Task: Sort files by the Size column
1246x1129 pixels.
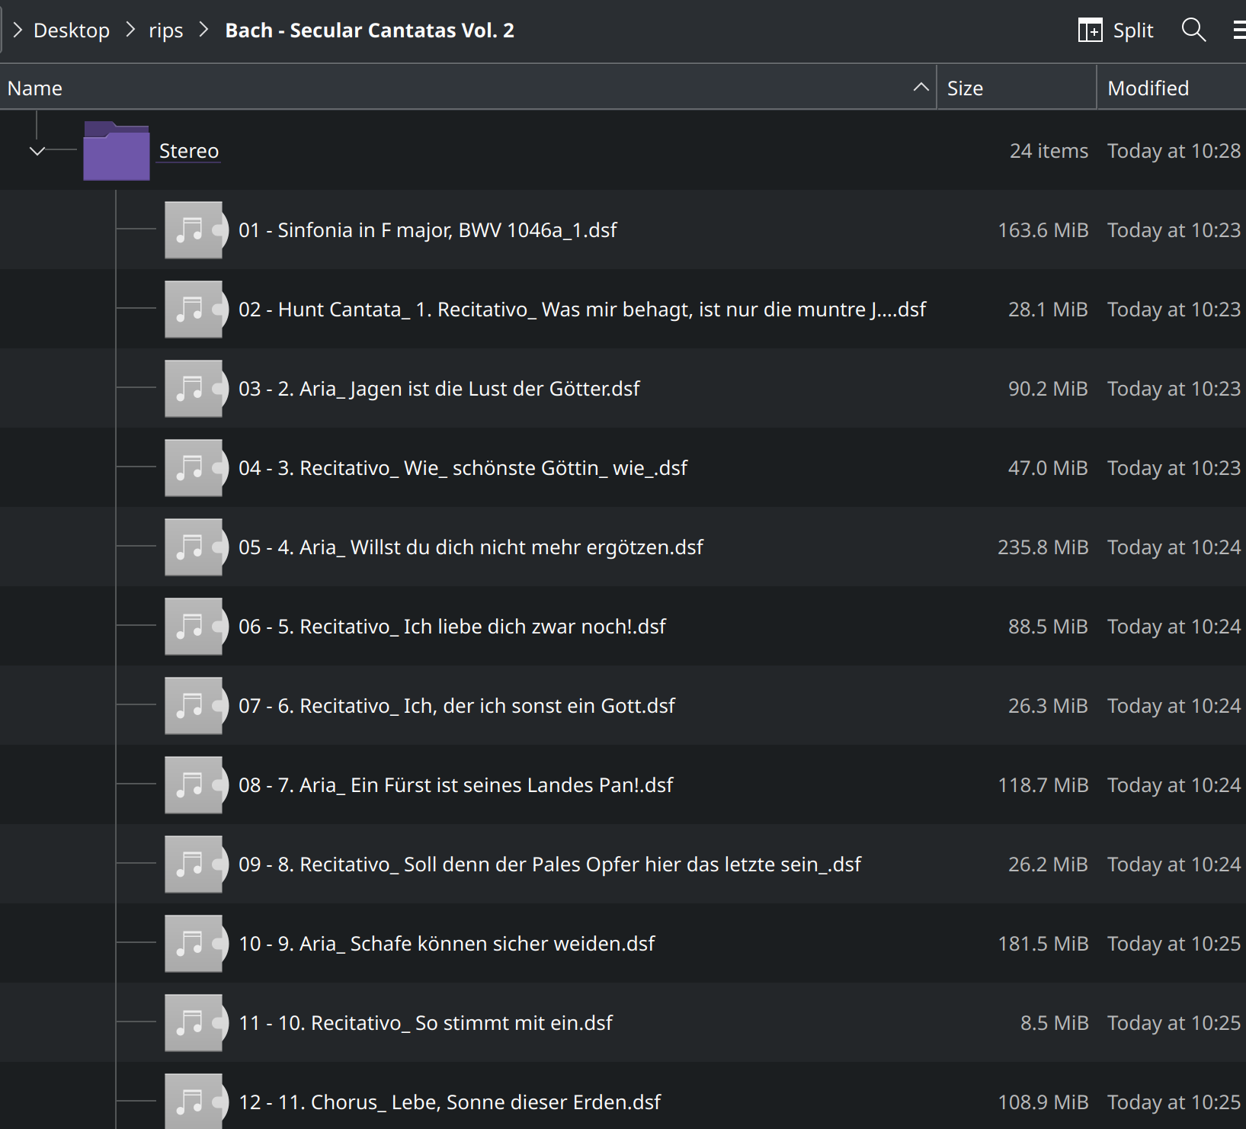Action: click(965, 87)
